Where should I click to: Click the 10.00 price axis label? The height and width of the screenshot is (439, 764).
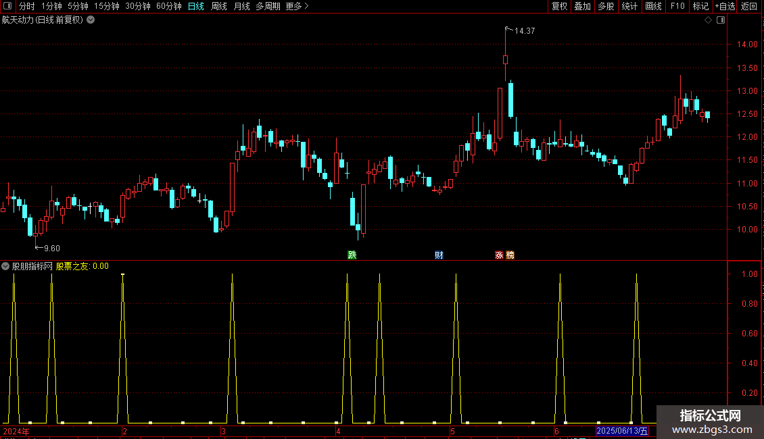click(x=747, y=230)
